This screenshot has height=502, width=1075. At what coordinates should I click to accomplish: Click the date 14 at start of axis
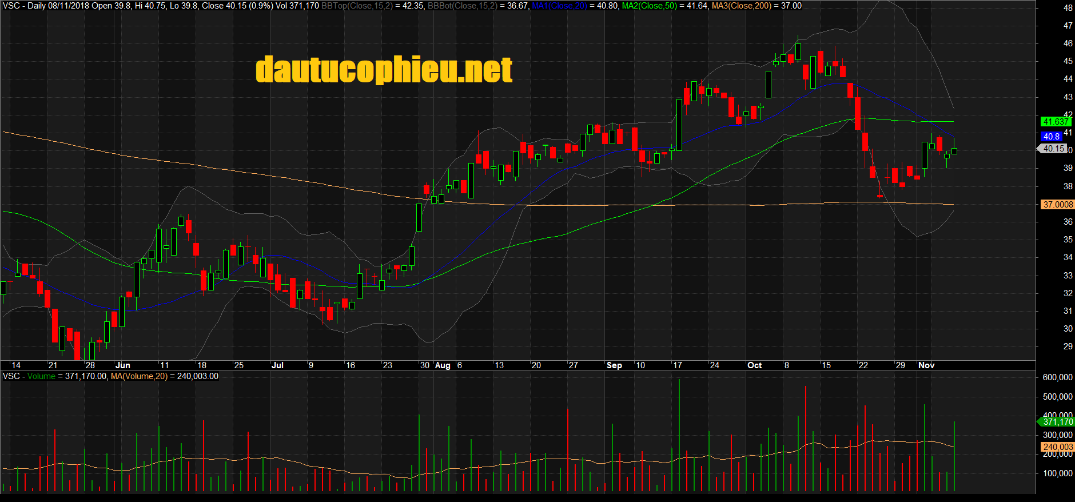[x=16, y=365]
